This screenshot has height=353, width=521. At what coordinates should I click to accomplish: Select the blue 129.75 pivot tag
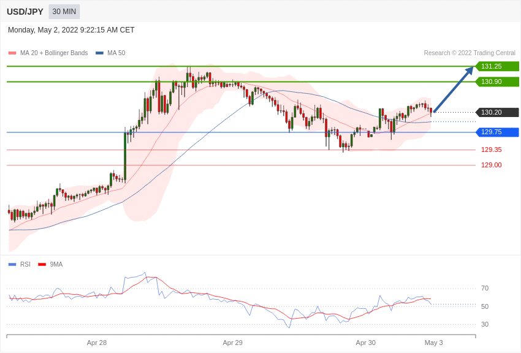click(497, 132)
